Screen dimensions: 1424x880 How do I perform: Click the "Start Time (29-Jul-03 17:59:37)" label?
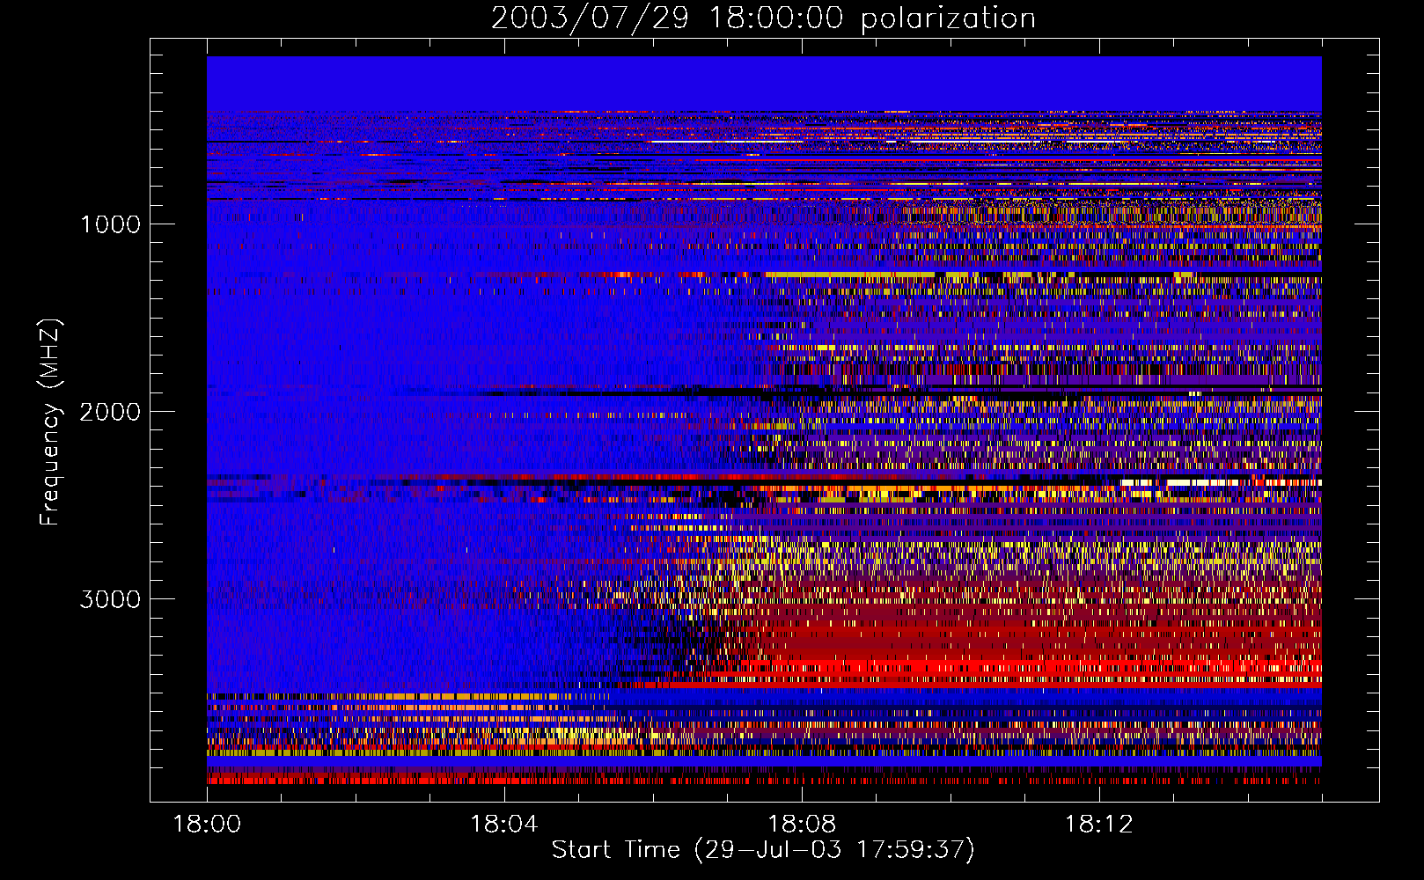tap(763, 850)
